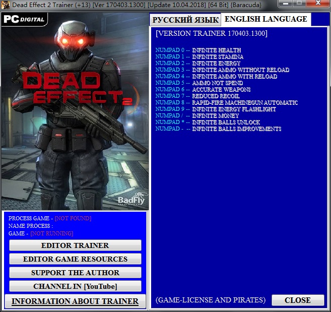Image resolution: width=331 pixels, height=312 pixels.
Task: Click the trainer app icon in the title bar
Action: [5, 5]
